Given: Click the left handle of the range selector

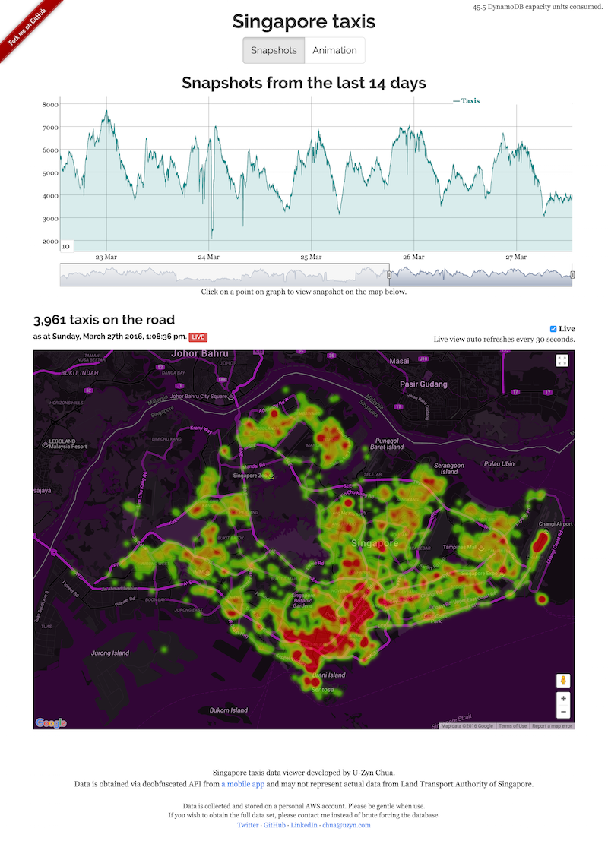Looking at the screenshot, I should click(x=388, y=274).
